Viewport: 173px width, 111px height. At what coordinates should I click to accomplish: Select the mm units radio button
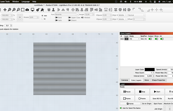coord(42,16)
